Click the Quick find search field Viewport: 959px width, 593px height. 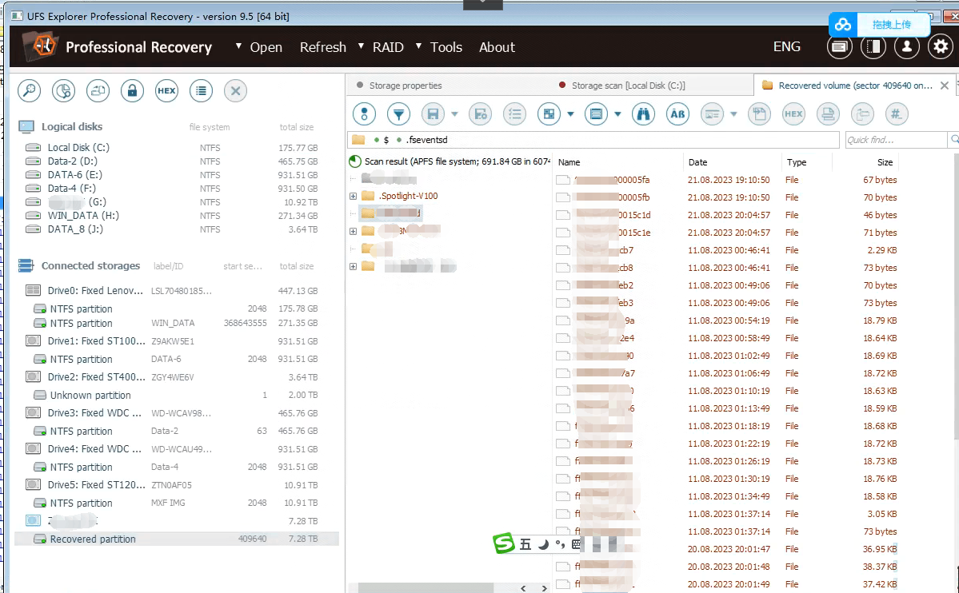pos(895,140)
